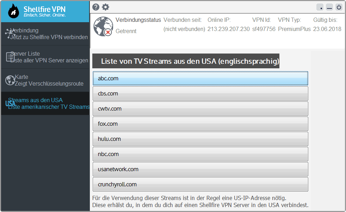346x212 pixels.
Task: Click the US-IP-Adresse note text
Action: point(200,201)
